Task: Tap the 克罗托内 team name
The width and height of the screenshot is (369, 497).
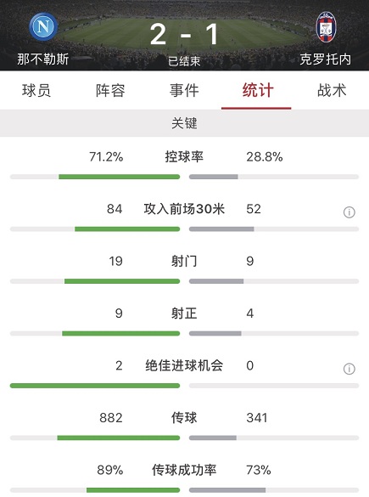Action: click(x=326, y=59)
